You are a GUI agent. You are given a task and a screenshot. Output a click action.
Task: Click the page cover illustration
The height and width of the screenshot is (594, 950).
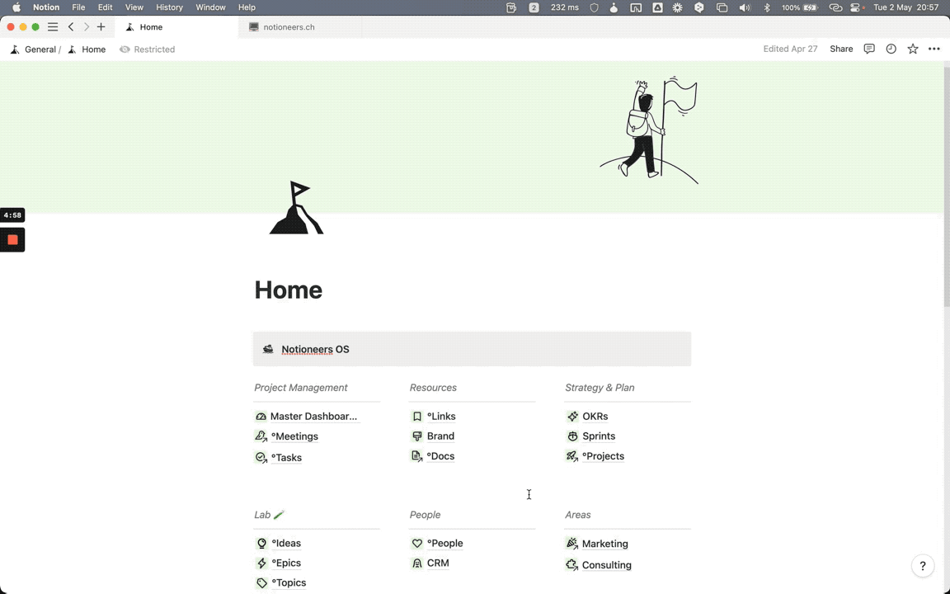click(x=649, y=130)
